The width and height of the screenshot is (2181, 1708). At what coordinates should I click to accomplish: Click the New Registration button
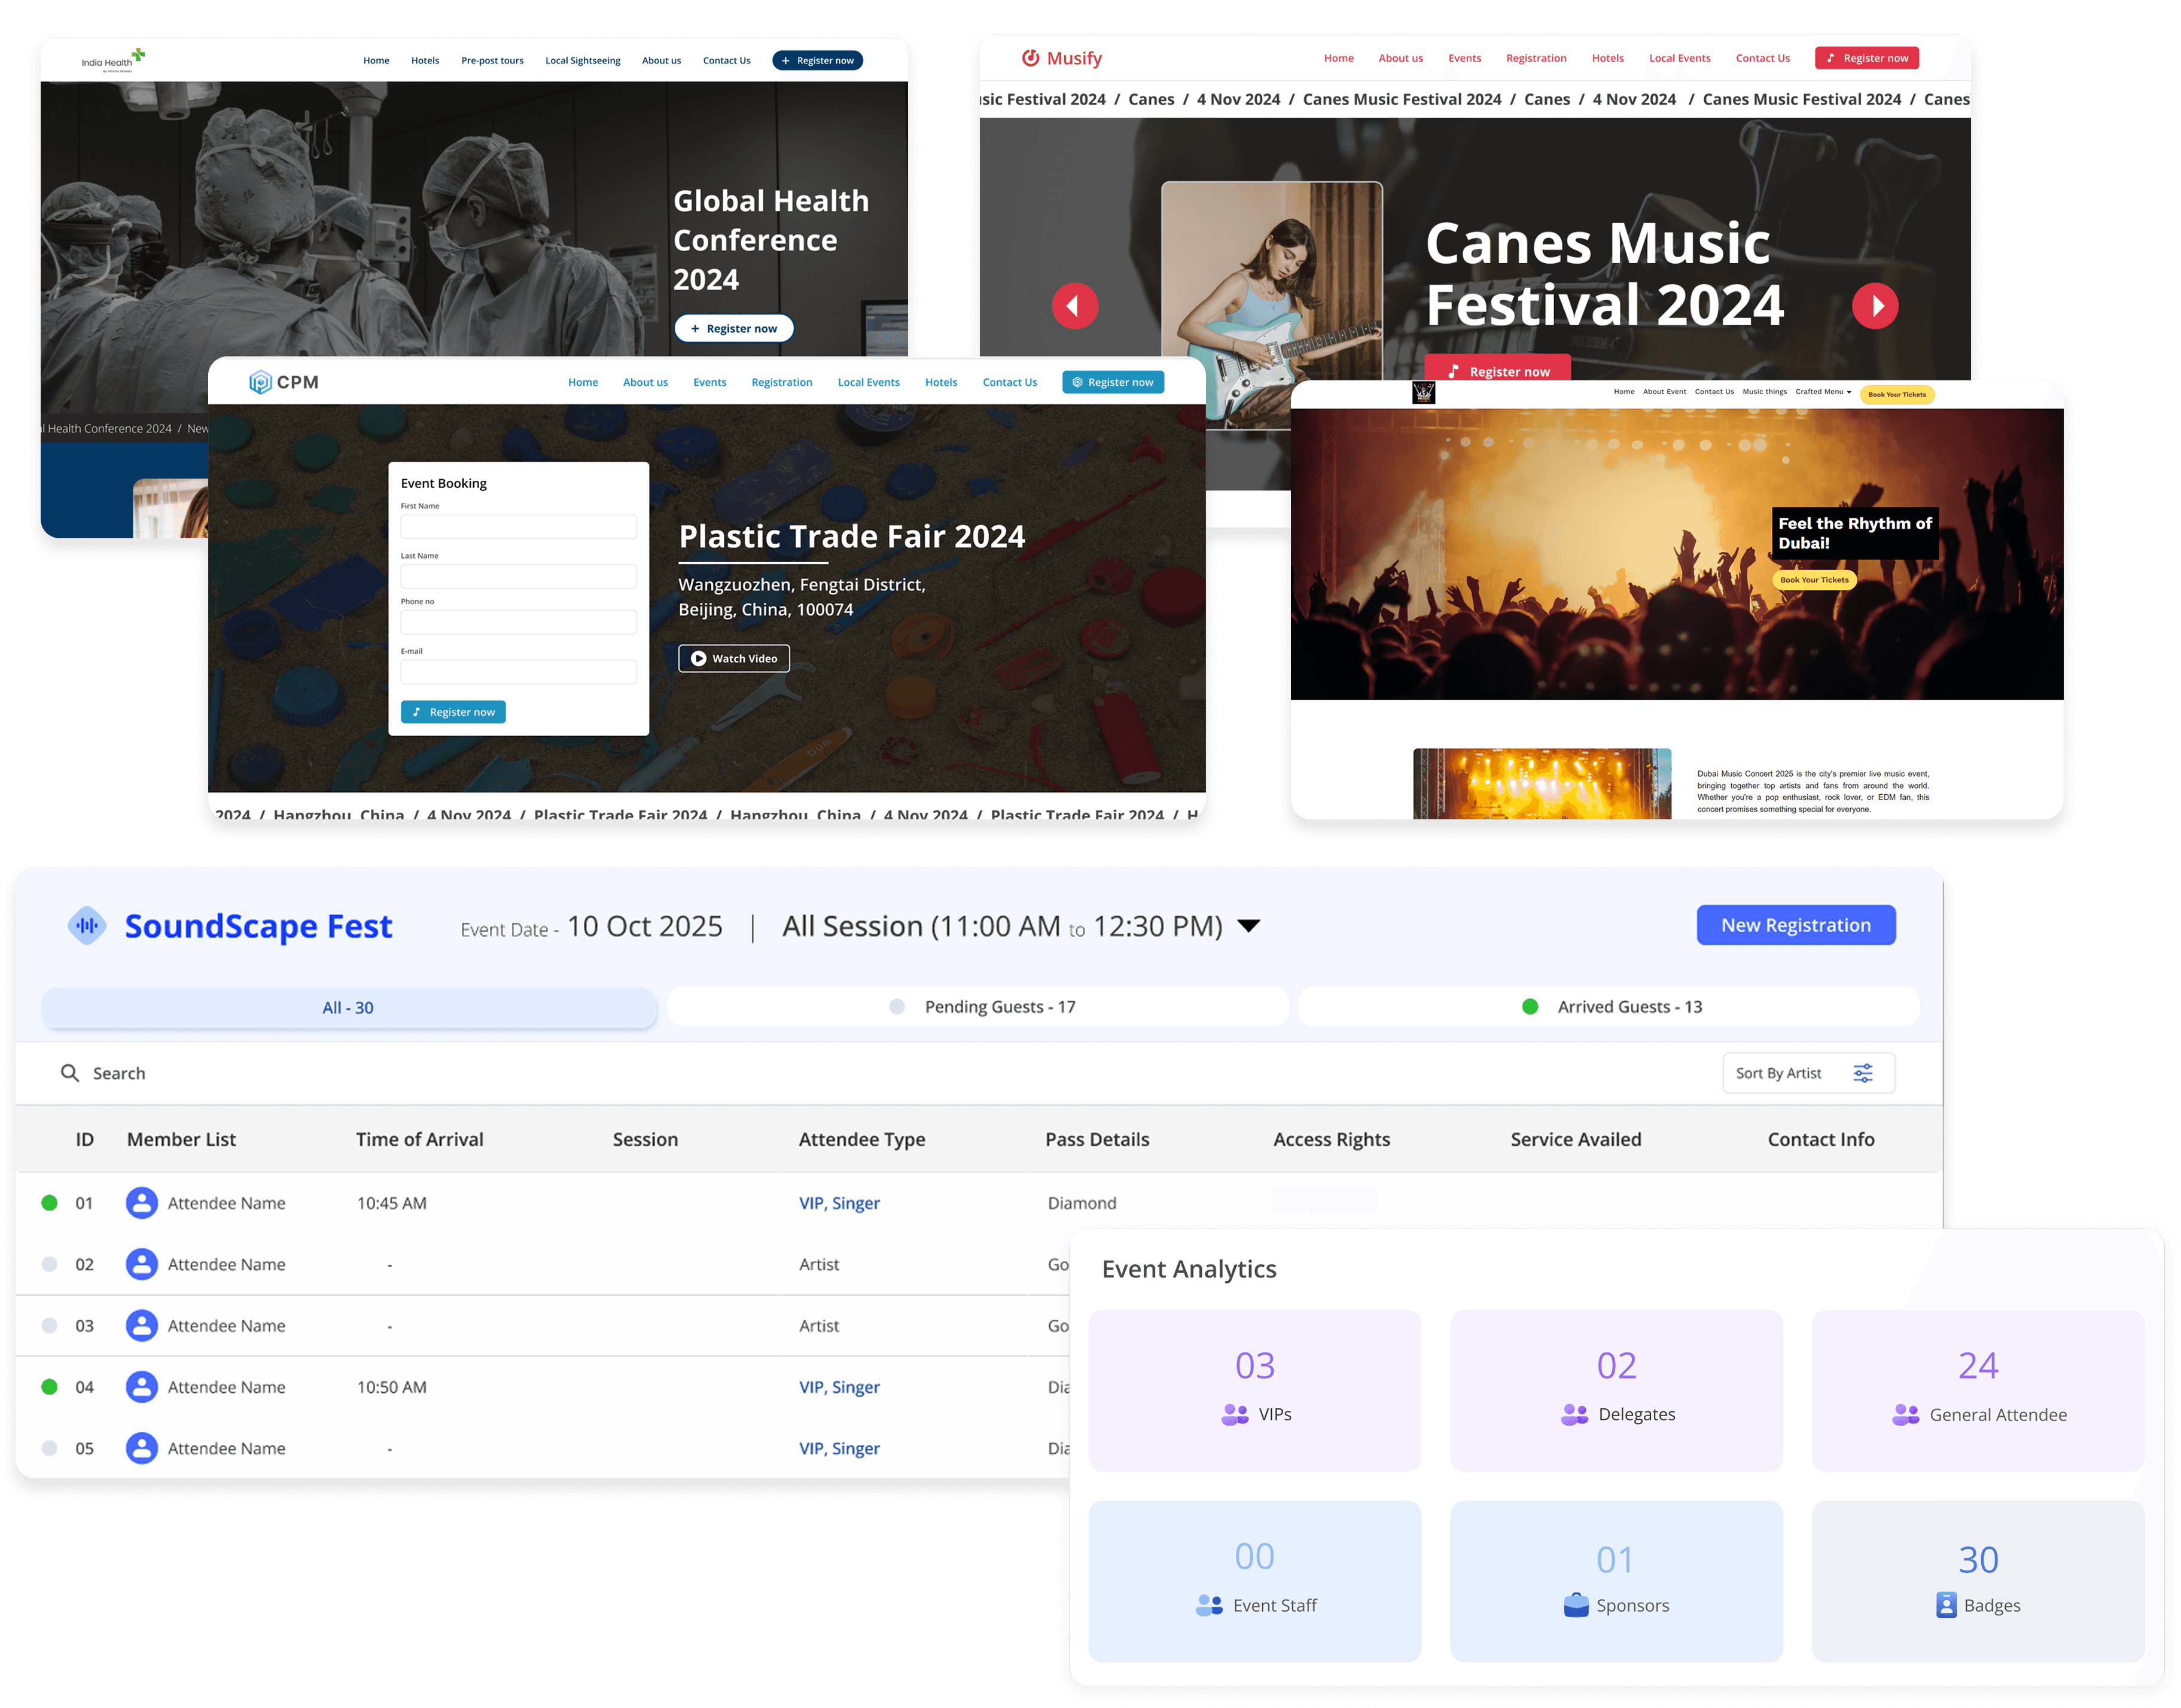pos(1795,925)
